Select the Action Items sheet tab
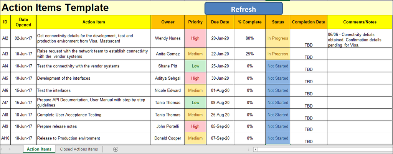393x154 pixels. [x=39, y=149]
